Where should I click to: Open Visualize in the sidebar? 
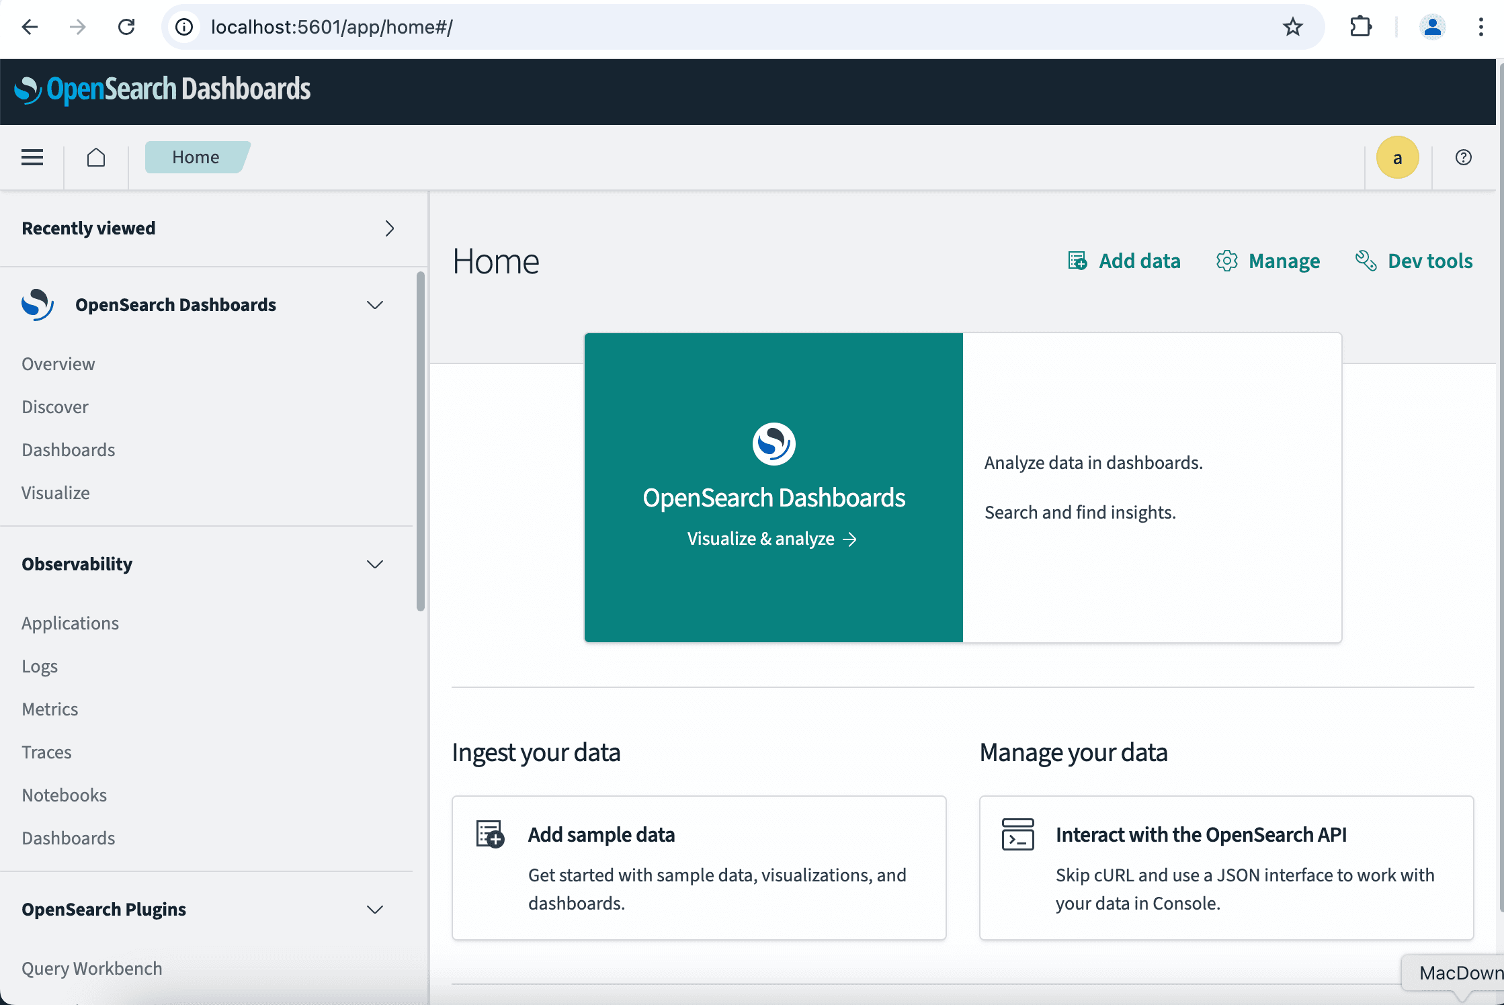coord(56,493)
